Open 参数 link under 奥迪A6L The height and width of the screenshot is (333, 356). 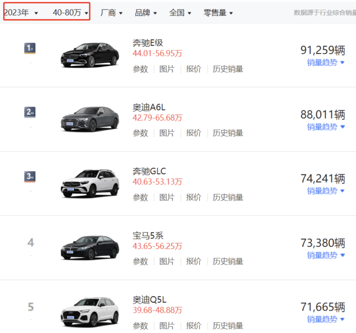pyautogui.click(x=140, y=133)
